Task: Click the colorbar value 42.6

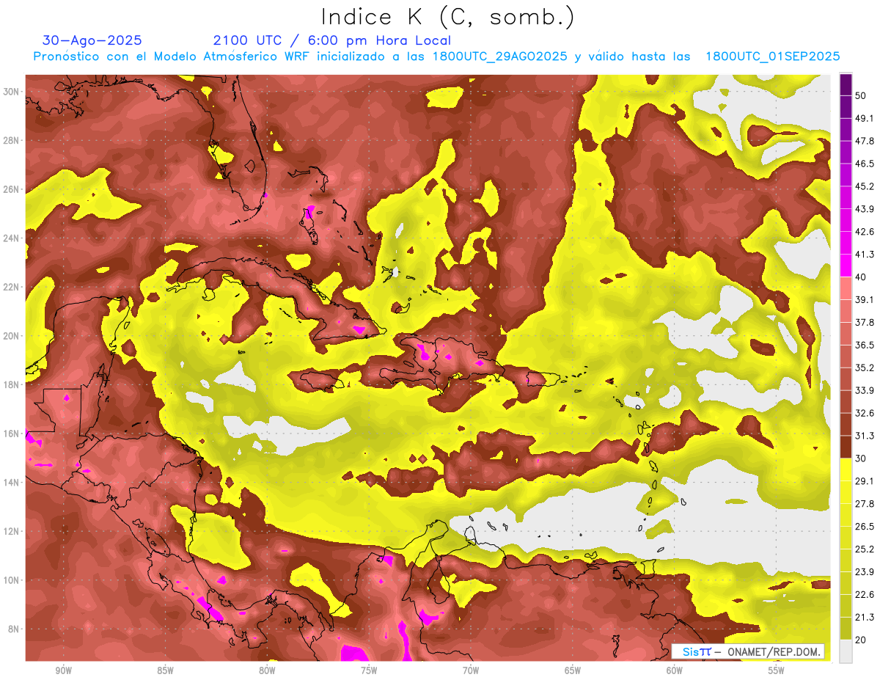Action: pos(865,232)
